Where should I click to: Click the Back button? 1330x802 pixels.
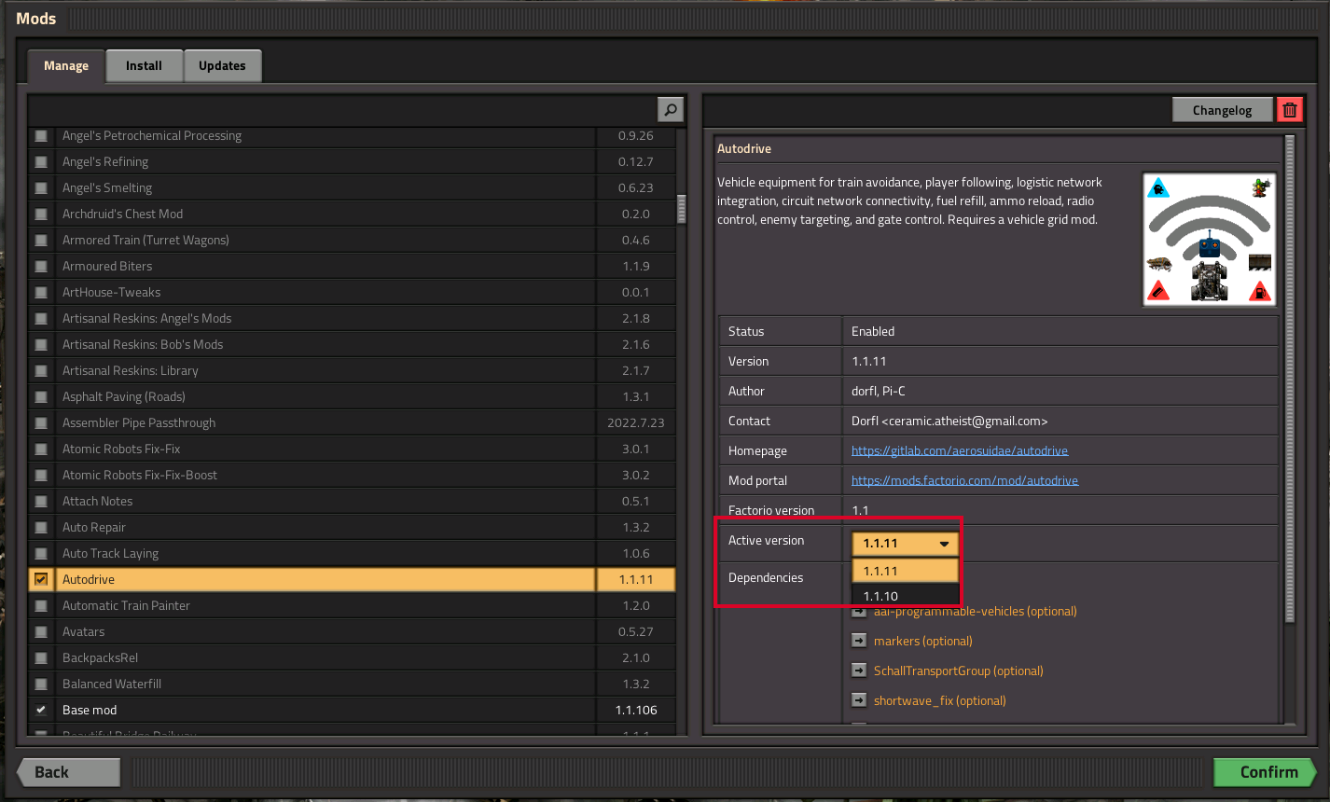tap(69, 771)
